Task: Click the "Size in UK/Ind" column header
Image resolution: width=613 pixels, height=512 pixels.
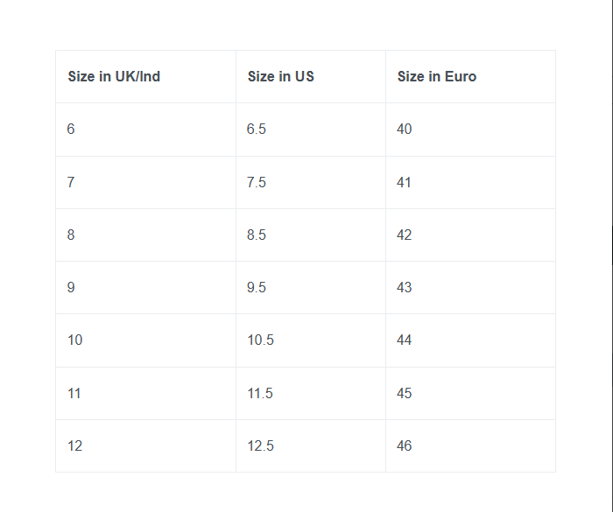Action: (114, 77)
